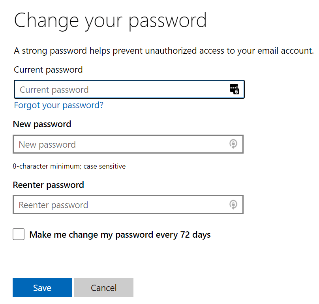Click the circular lock badge near Reenter password

tap(233, 205)
